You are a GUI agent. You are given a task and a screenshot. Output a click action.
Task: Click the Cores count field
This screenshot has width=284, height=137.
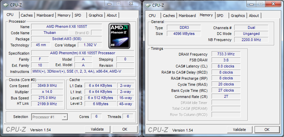[x=96, y=116]
